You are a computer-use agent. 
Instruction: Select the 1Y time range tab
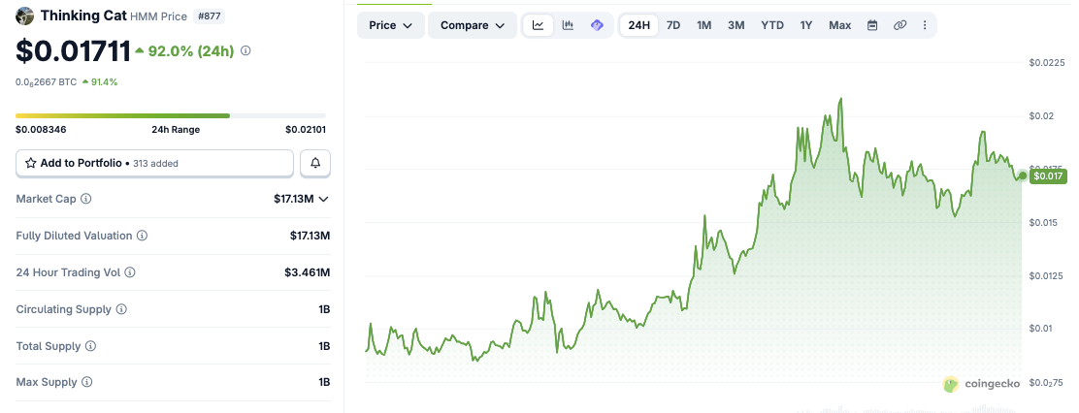tap(805, 25)
